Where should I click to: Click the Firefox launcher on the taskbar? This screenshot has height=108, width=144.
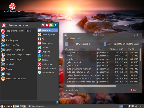coord(14,106)
